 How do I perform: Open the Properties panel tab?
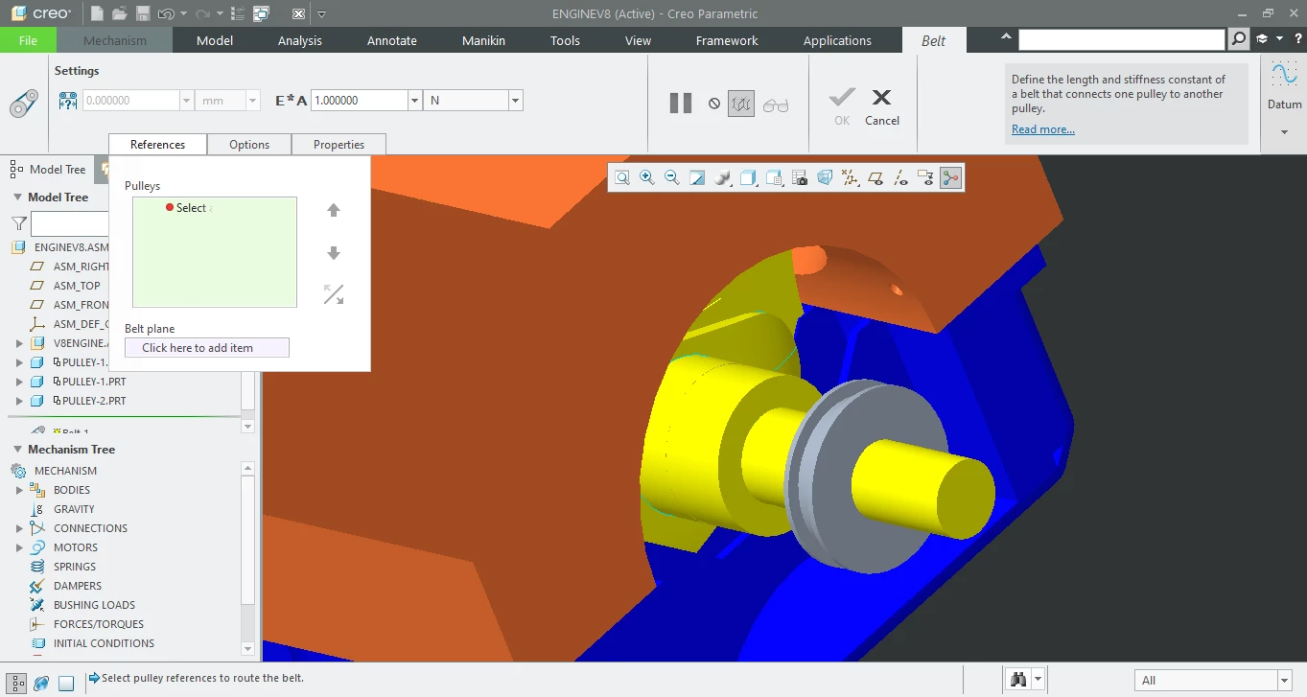[x=339, y=144]
